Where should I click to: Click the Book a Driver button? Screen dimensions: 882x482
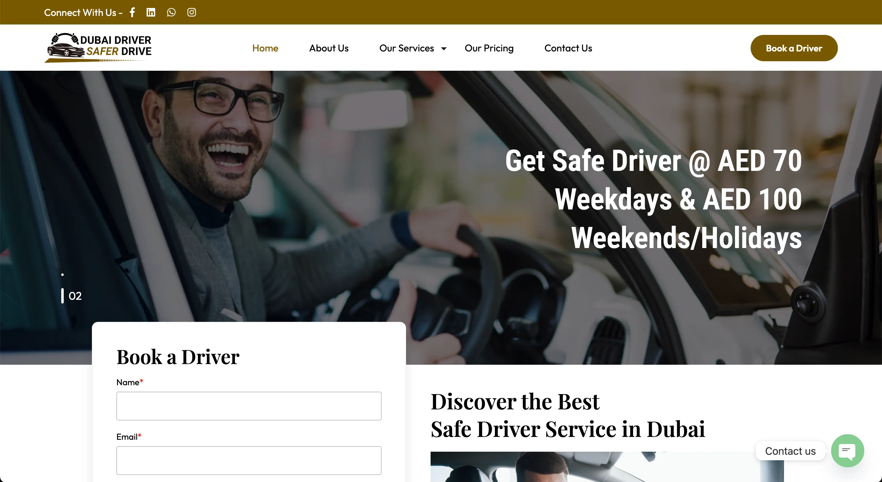pos(794,48)
